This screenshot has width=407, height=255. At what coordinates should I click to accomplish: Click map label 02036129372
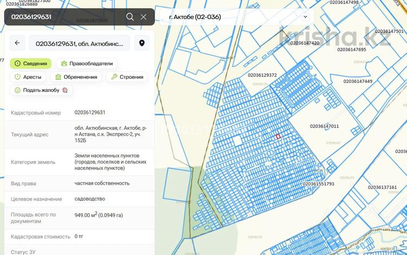(x=262, y=75)
